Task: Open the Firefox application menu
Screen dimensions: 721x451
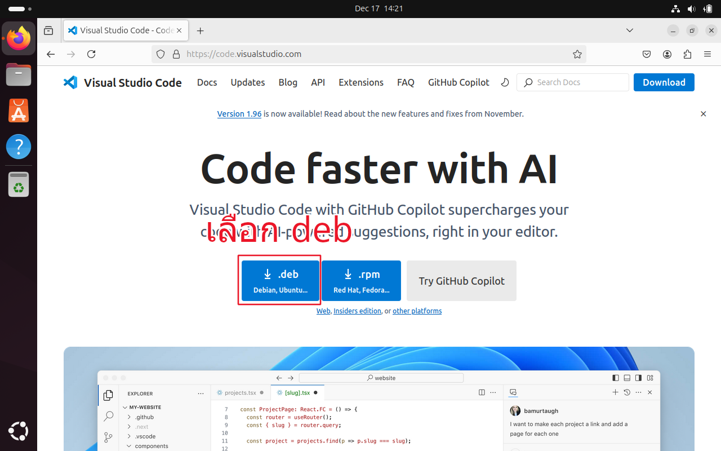Action: point(707,54)
